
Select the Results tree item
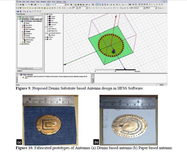pos(28,36)
